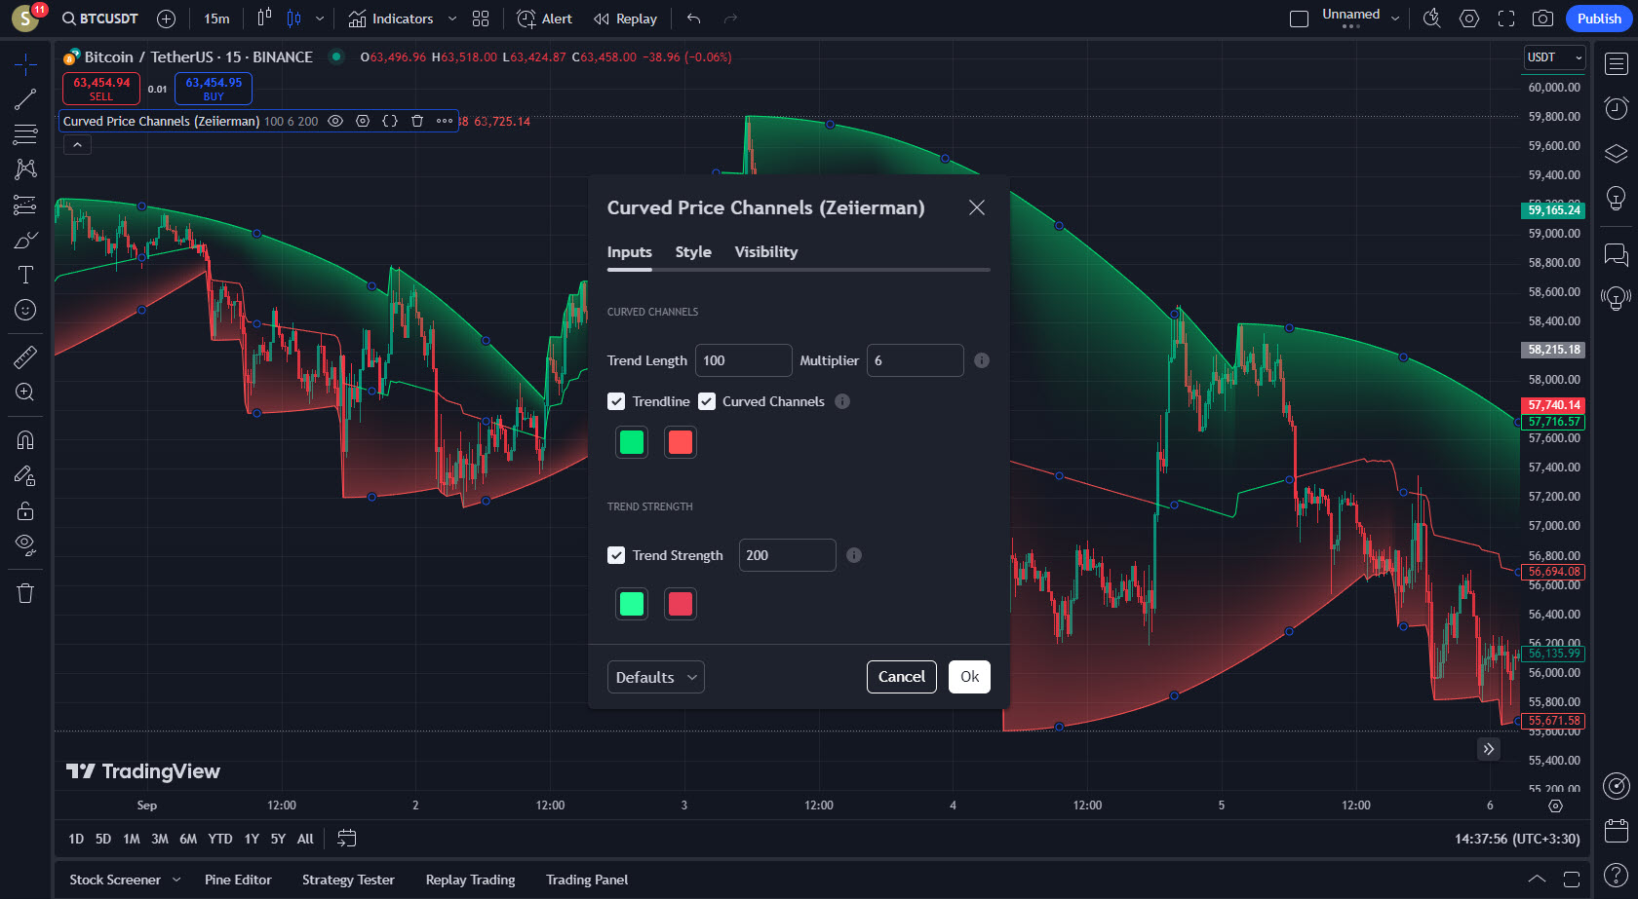Add symbol to compare with plus
Image resolution: width=1638 pixels, height=899 pixels.
pos(167,19)
